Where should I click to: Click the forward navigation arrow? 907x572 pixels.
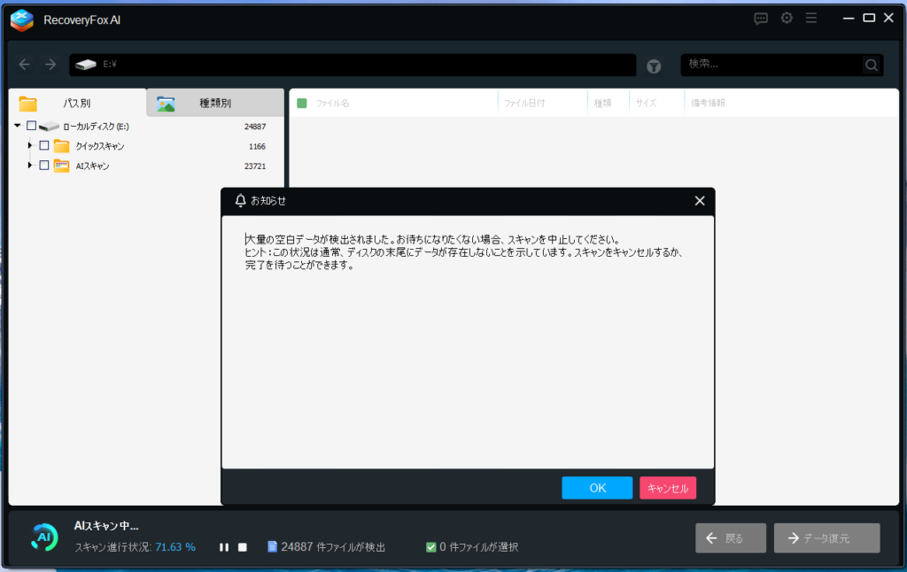[50, 65]
